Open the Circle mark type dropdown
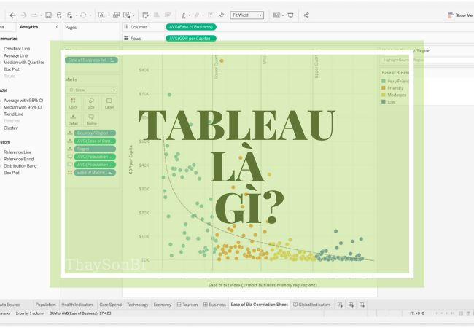 [91, 90]
